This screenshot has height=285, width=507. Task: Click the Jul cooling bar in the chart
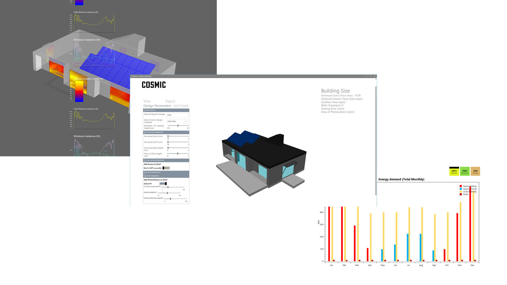tap(408, 248)
